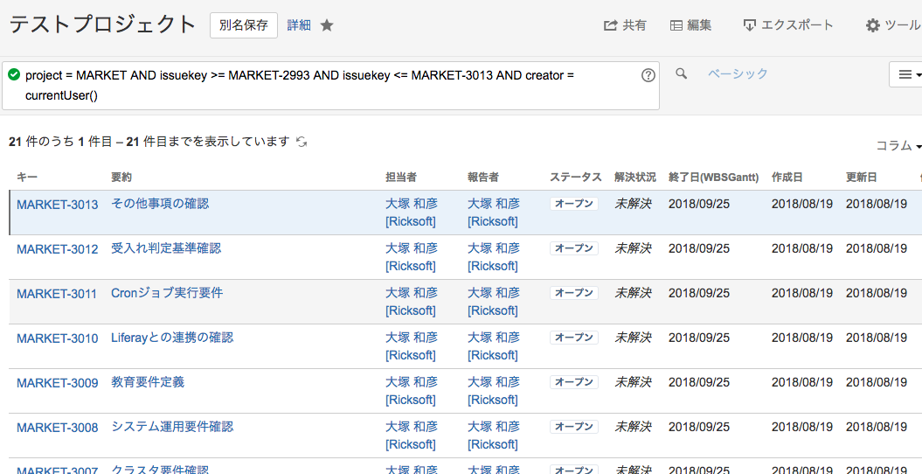This screenshot has width=922, height=474.
Task: Click the 共有 share icon button
Action: (625, 25)
